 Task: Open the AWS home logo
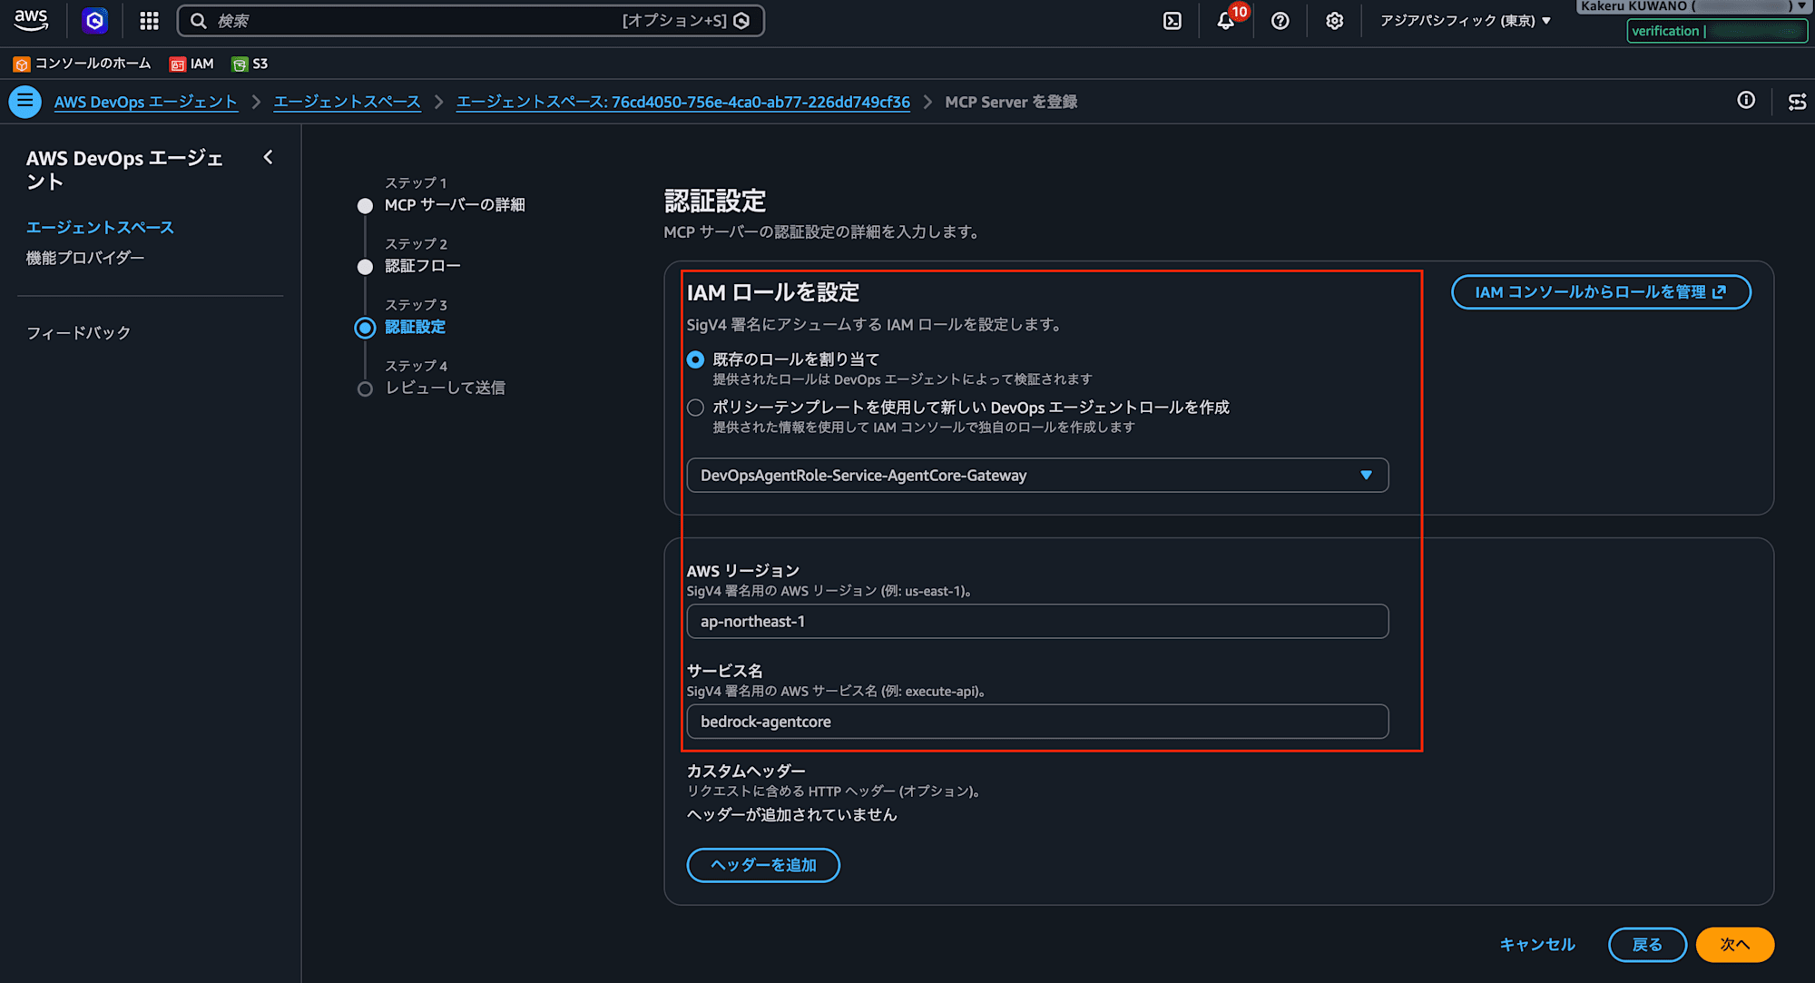click(x=31, y=20)
